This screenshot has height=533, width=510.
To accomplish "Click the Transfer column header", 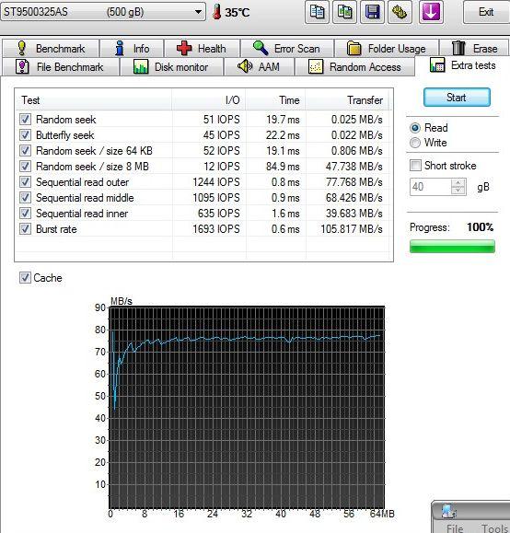I will coord(348,100).
